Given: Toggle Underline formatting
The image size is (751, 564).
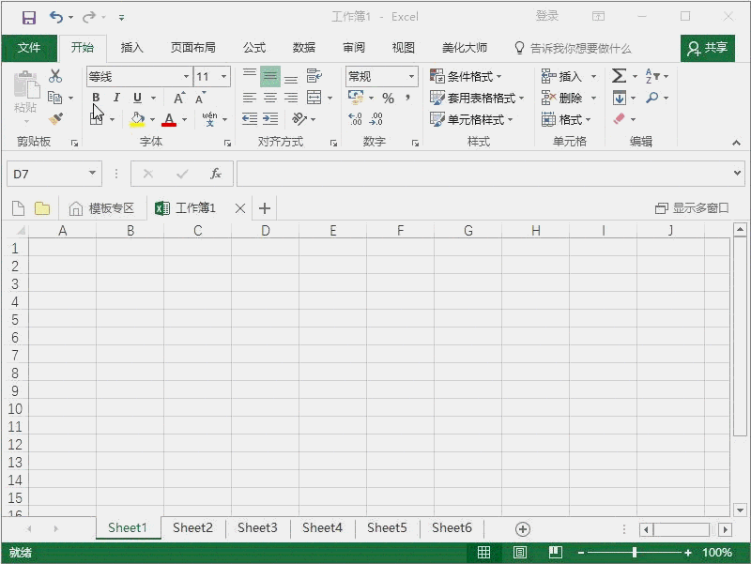Looking at the screenshot, I should [137, 98].
